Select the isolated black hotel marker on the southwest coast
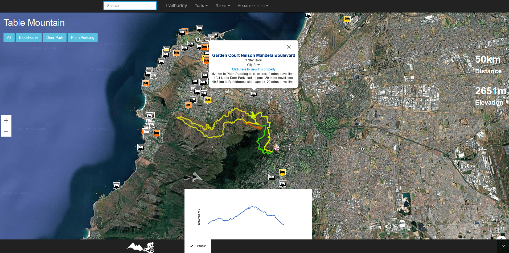This screenshot has width=509, height=253. click(116, 185)
